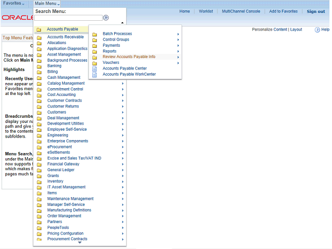Select Cash Management from the main menu
Image resolution: width=332 pixels, height=249 pixels.
pos(64,78)
